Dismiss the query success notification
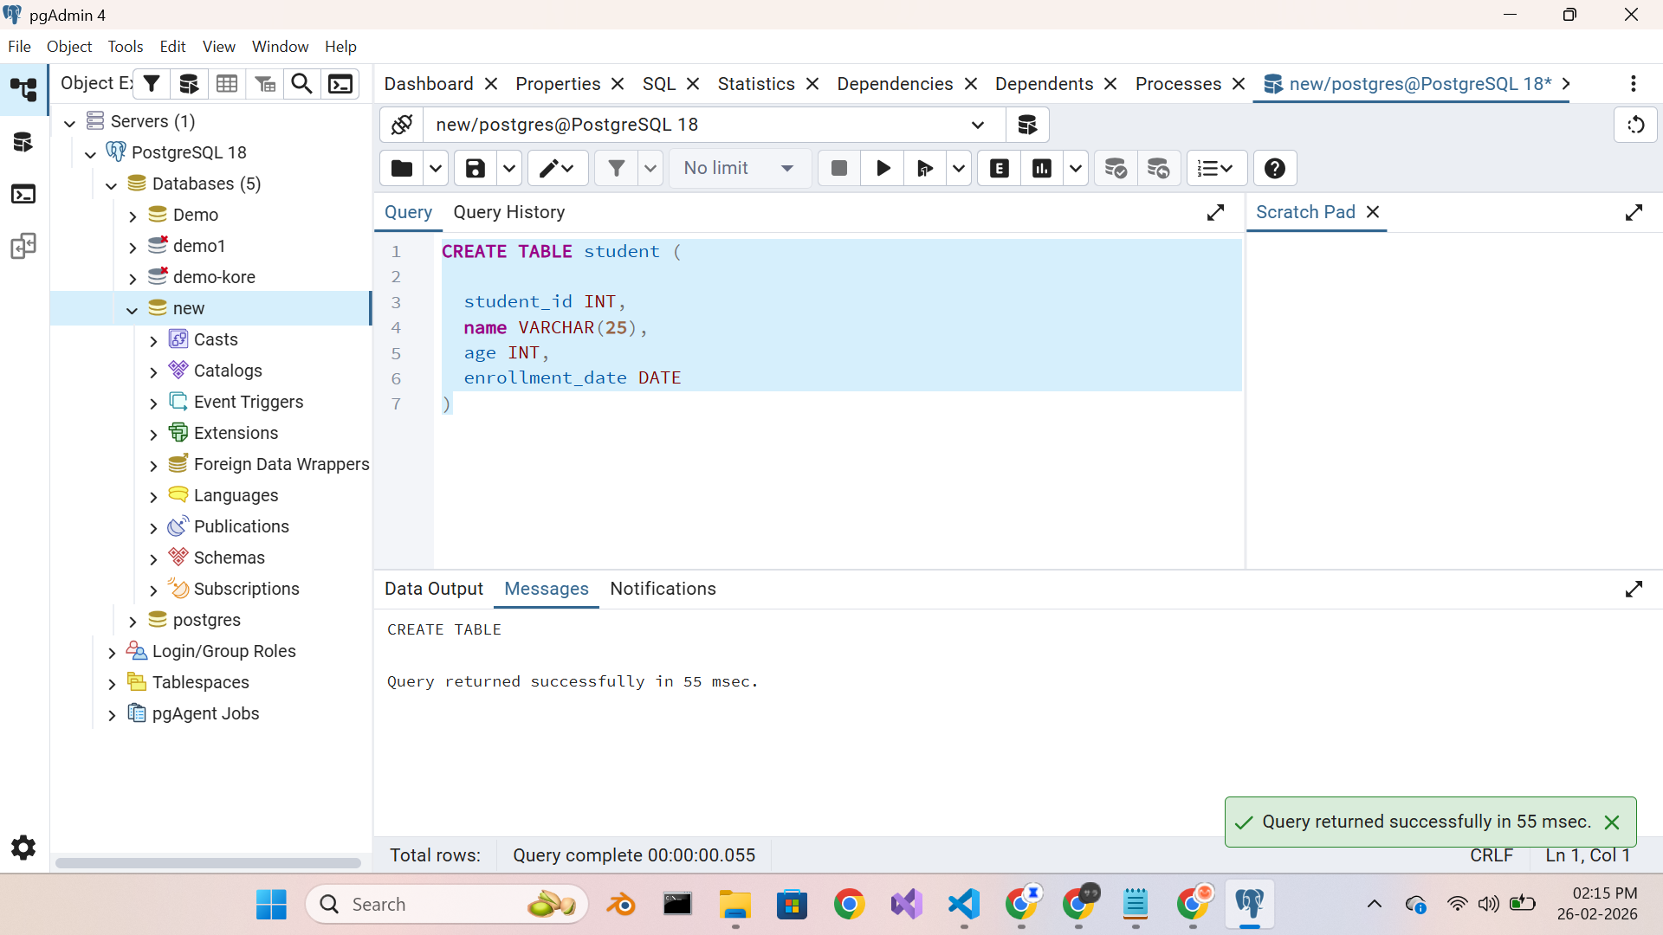Screen dimensions: 1663x935 pyautogui.click(x=1612, y=822)
